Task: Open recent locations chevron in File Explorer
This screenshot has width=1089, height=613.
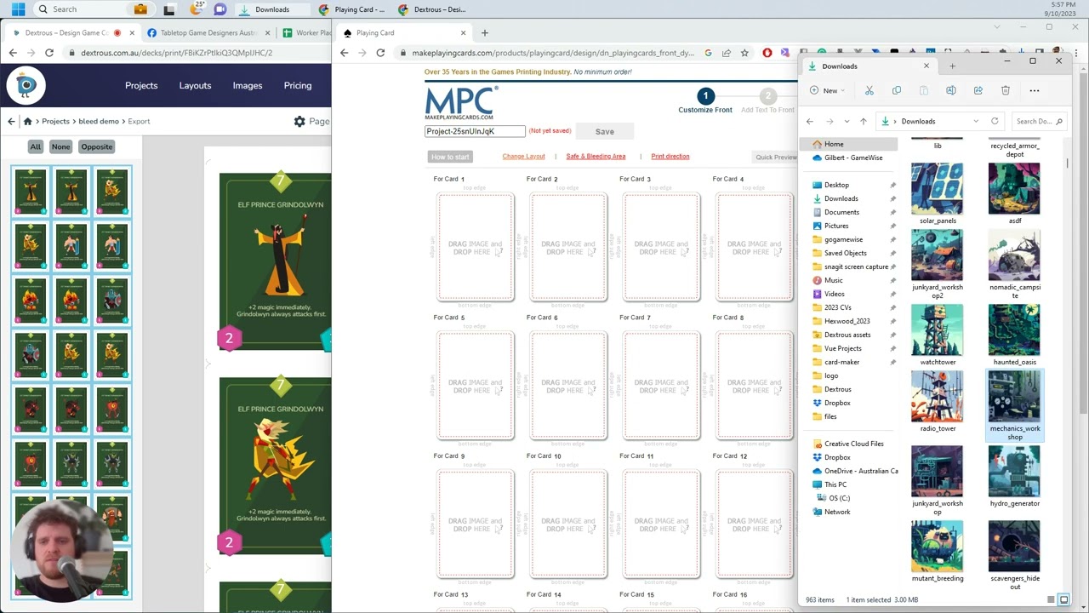Action: (847, 122)
